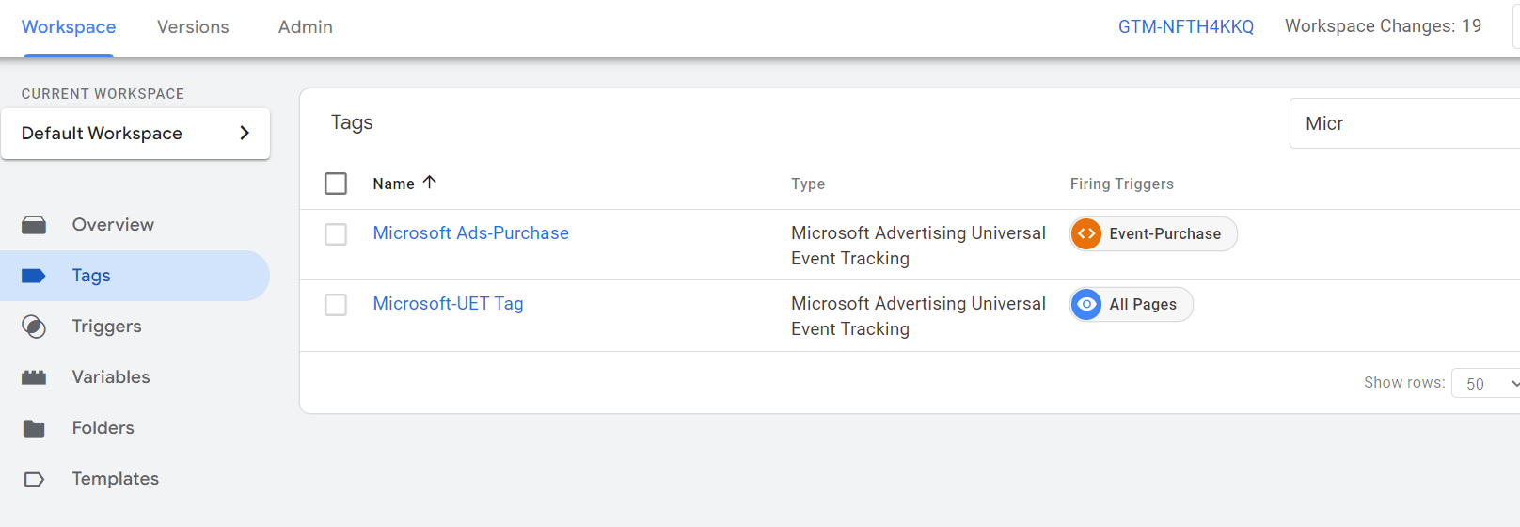
Task: Click the blue All Pages eye icon
Action: coord(1086,304)
